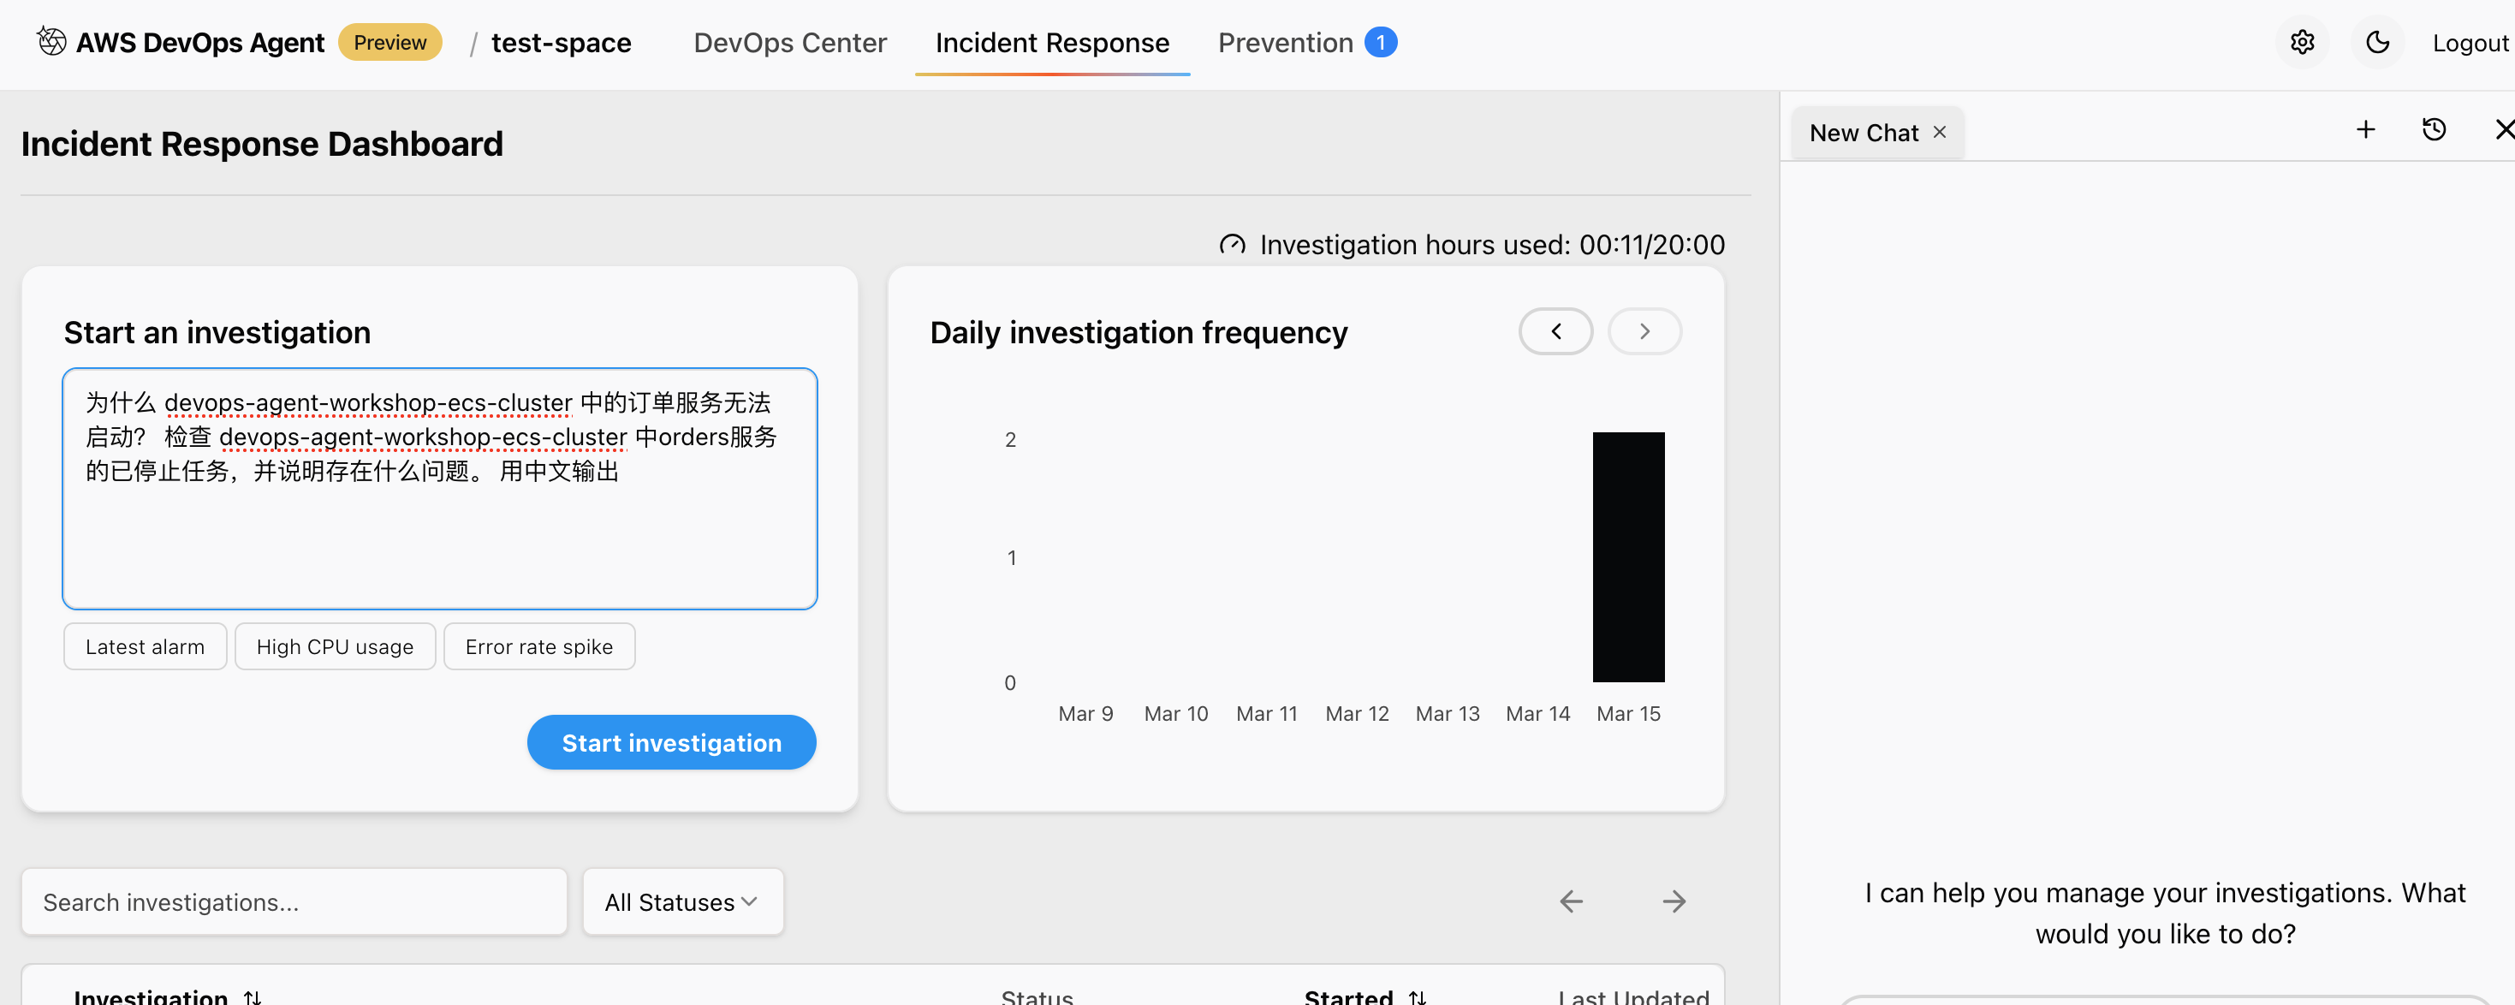Click Start investigation button

pos(671,742)
